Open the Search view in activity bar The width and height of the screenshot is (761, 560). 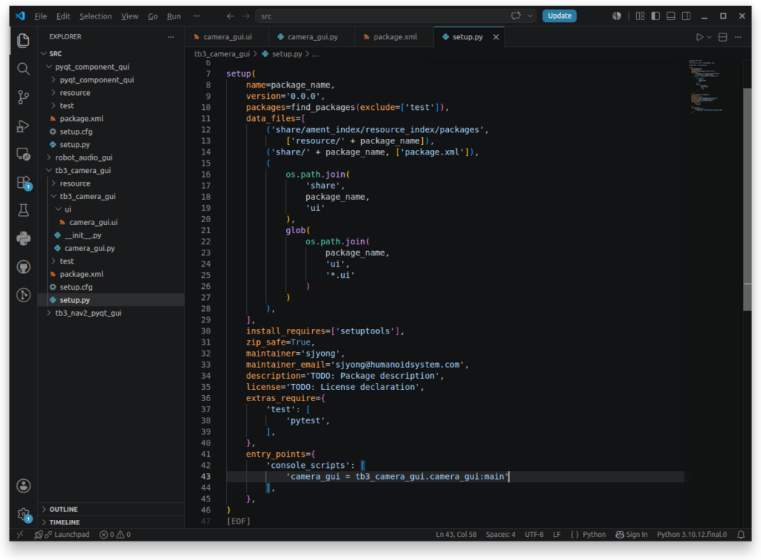click(x=23, y=68)
